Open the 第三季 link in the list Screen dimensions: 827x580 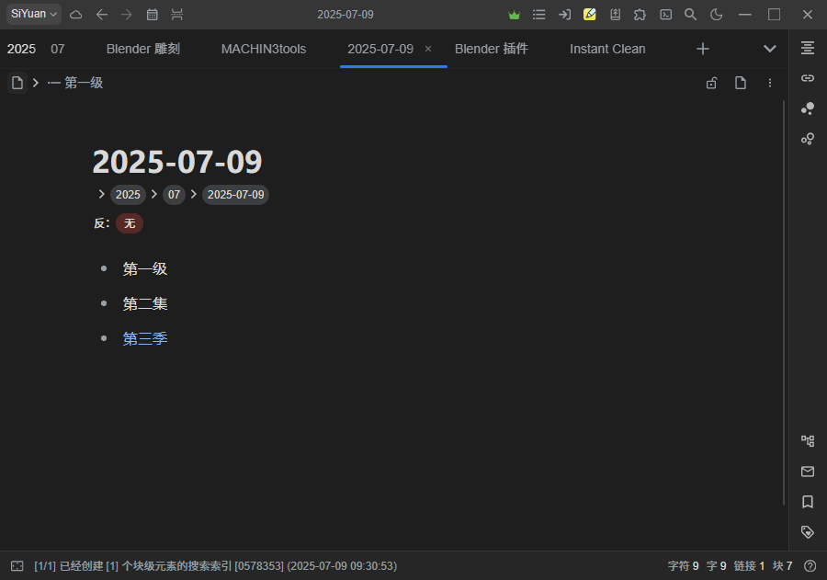145,338
